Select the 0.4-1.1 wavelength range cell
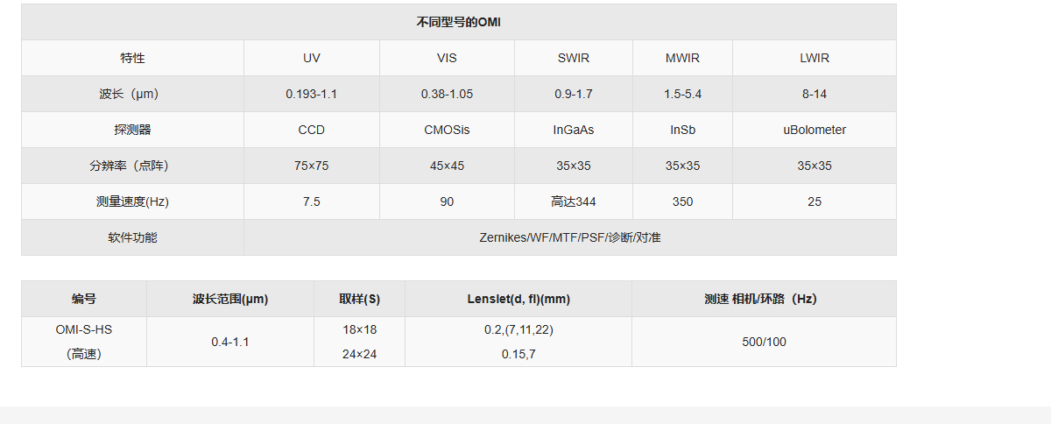Screen dimensions: 1051x424 [x=230, y=342]
